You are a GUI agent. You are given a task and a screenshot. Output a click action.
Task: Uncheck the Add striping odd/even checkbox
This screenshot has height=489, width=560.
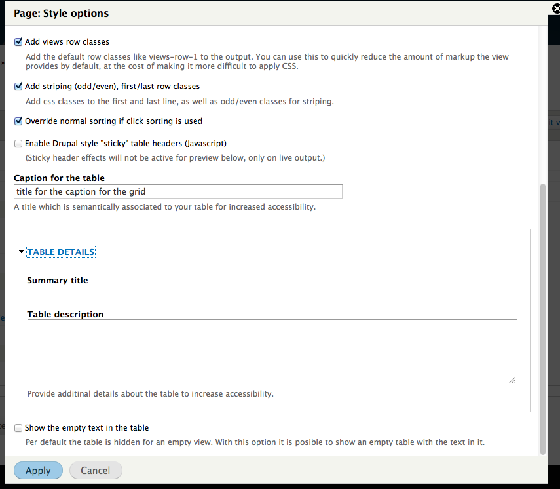click(18, 87)
